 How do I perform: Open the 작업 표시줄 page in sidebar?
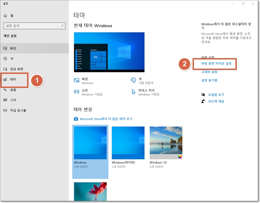click(34, 110)
